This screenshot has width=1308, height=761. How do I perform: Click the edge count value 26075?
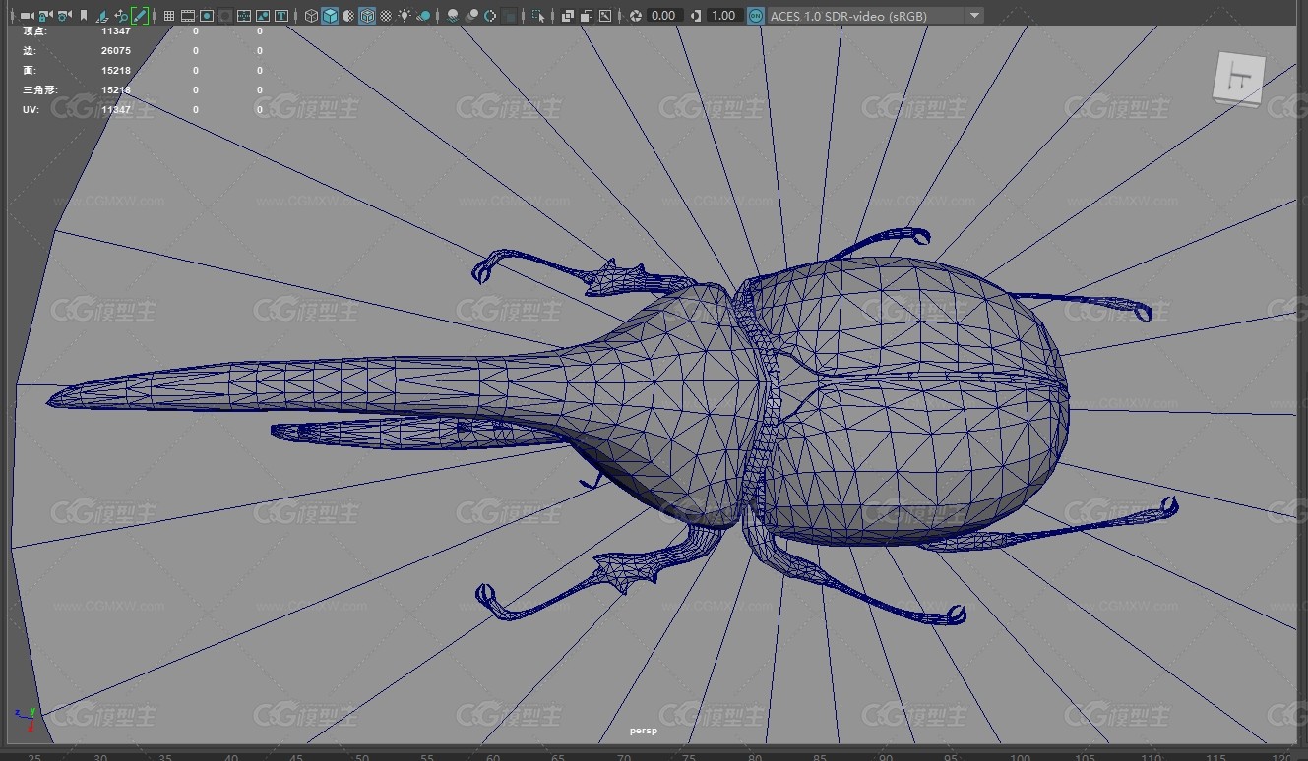[116, 51]
